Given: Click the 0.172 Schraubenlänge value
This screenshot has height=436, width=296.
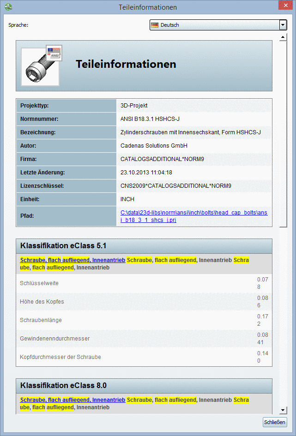Looking at the screenshot, I should tap(263, 320).
